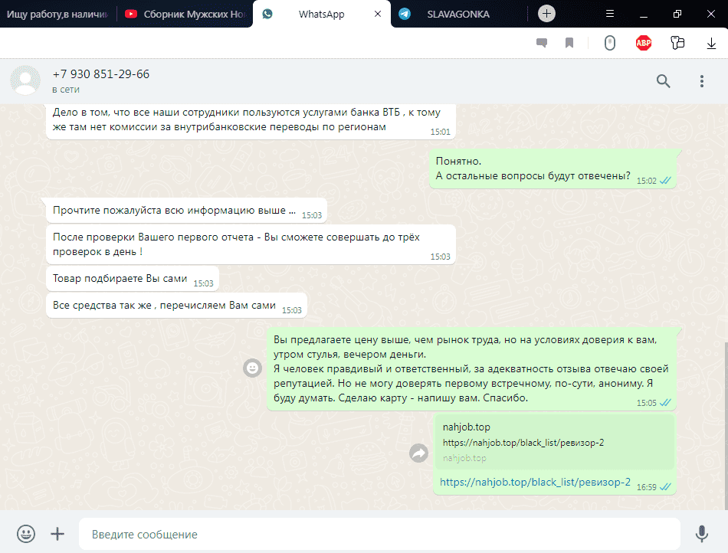Open the browser hamburger menu
This screenshot has width=728, height=553.
pyautogui.click(x=610, y=14)
